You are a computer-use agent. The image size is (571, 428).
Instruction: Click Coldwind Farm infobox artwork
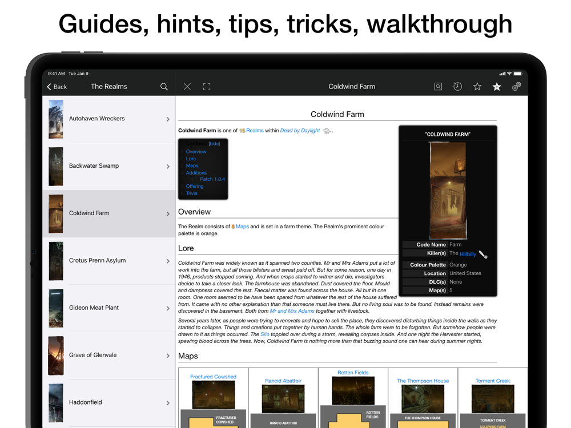(448, 191)
